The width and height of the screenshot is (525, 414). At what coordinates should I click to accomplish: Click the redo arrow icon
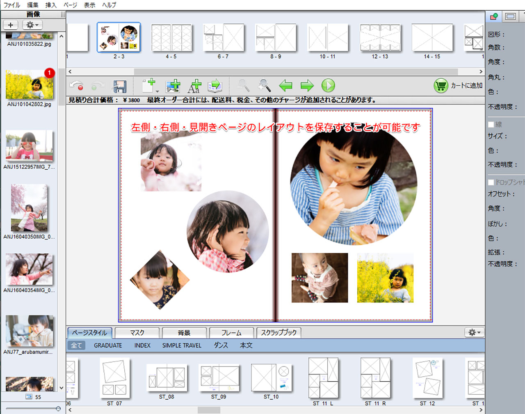point(98,86)
